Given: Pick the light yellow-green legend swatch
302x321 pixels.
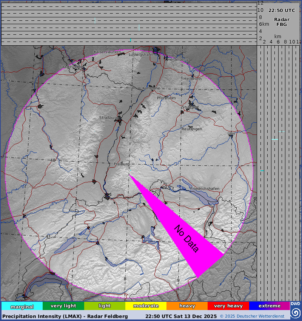Looking at the screenshot, I should (105, 306).
